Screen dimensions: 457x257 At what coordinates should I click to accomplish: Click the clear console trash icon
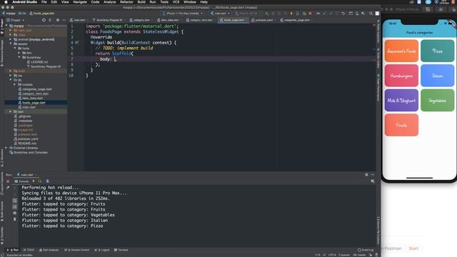14,219
